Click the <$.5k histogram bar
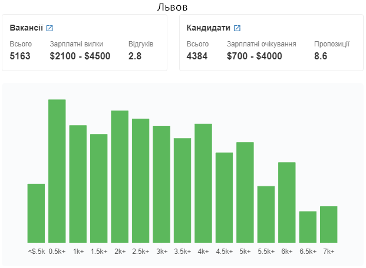This screenshot has width=366, height=268. 36,213
